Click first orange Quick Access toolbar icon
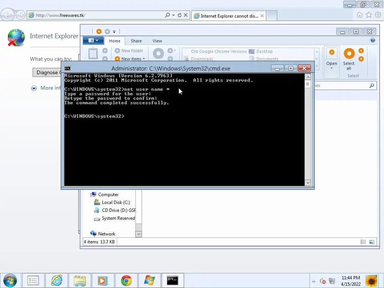This screenshot has width=384, height=288. (x=99, y=31)
